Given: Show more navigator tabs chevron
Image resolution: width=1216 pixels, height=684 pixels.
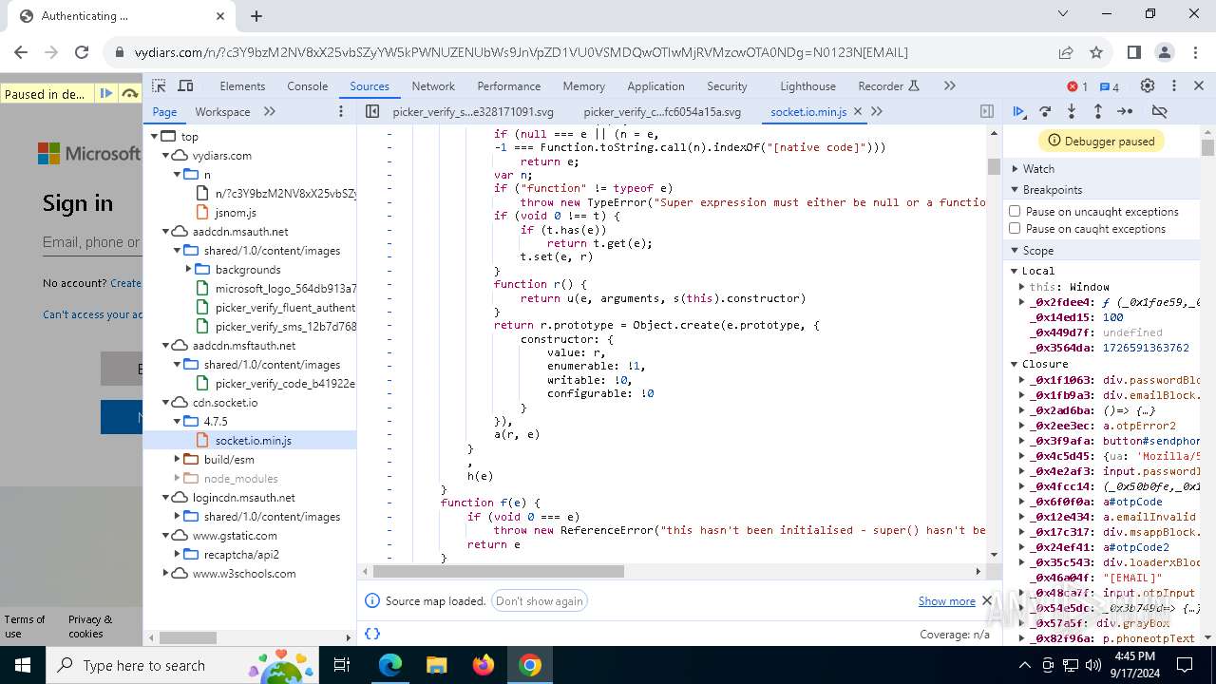Looking at the screenshot, I should 270,111.
